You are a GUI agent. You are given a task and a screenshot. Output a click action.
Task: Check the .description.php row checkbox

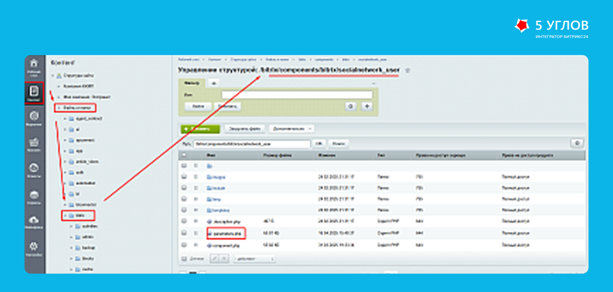tap(184, 221)
